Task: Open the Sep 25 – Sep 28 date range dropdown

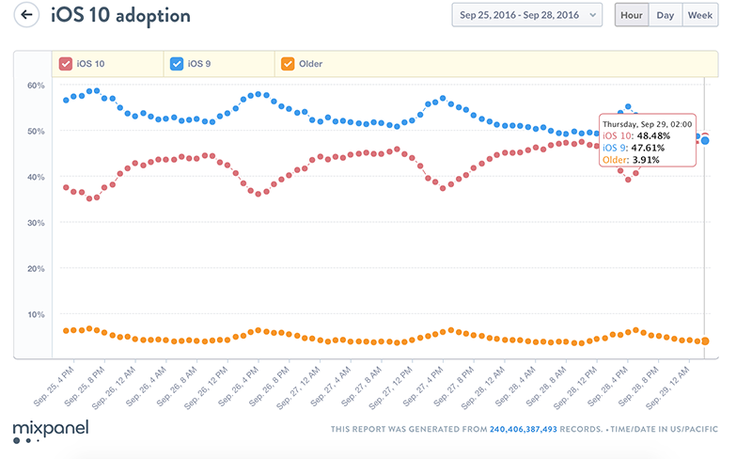Action: (526, 15)
